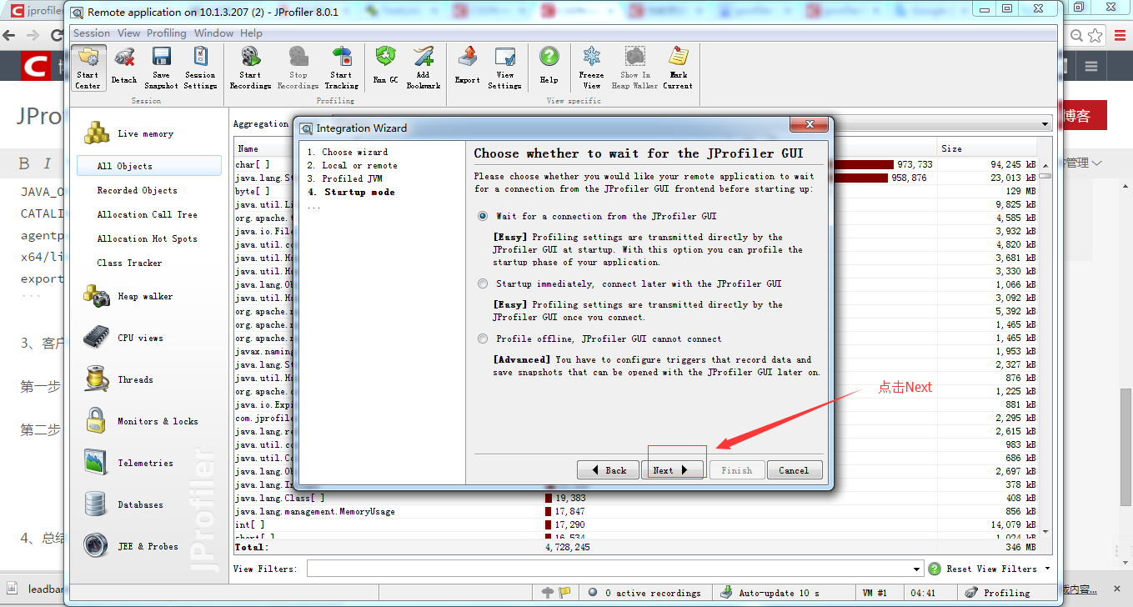
Task: Click the Size column header
Action: (987, 148)
